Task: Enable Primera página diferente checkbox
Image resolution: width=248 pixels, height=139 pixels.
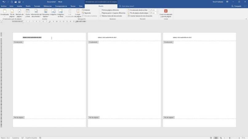Action: 100,10
